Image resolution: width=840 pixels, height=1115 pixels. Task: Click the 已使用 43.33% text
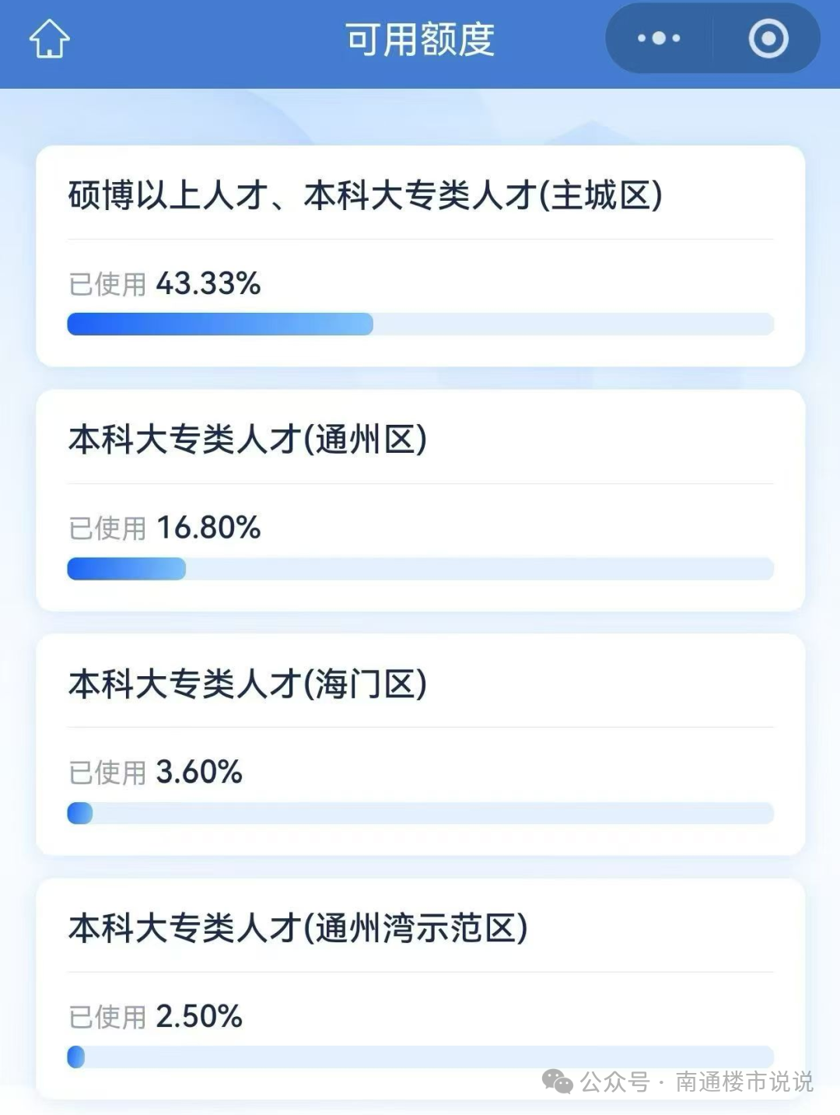tap(165, 284)
